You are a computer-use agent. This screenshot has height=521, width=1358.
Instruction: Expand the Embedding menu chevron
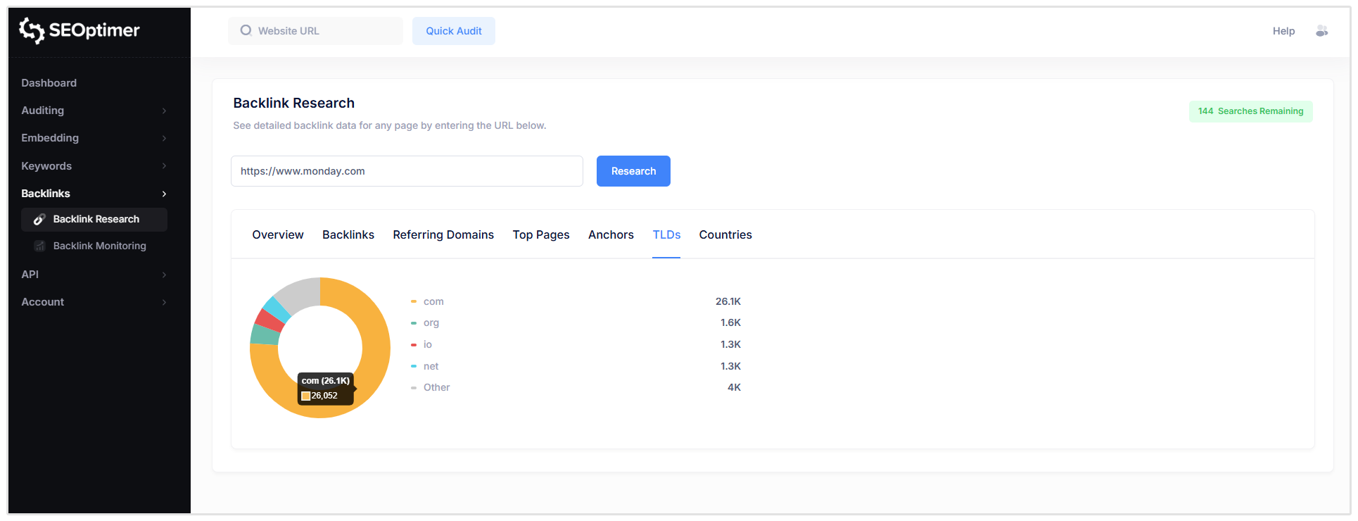[164, 138]
